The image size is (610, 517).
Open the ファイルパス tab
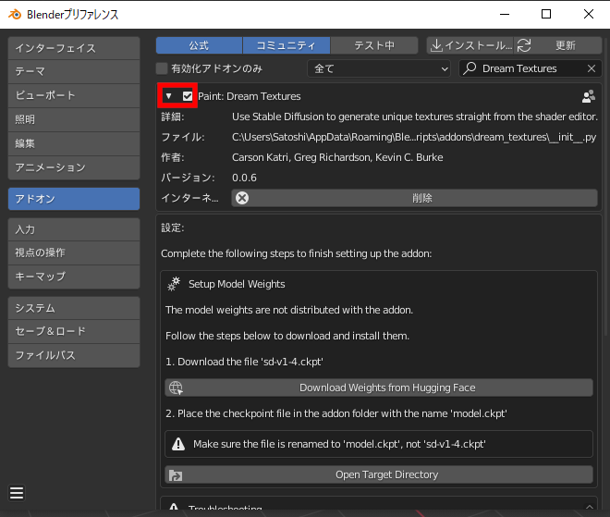tap(74, 355)
